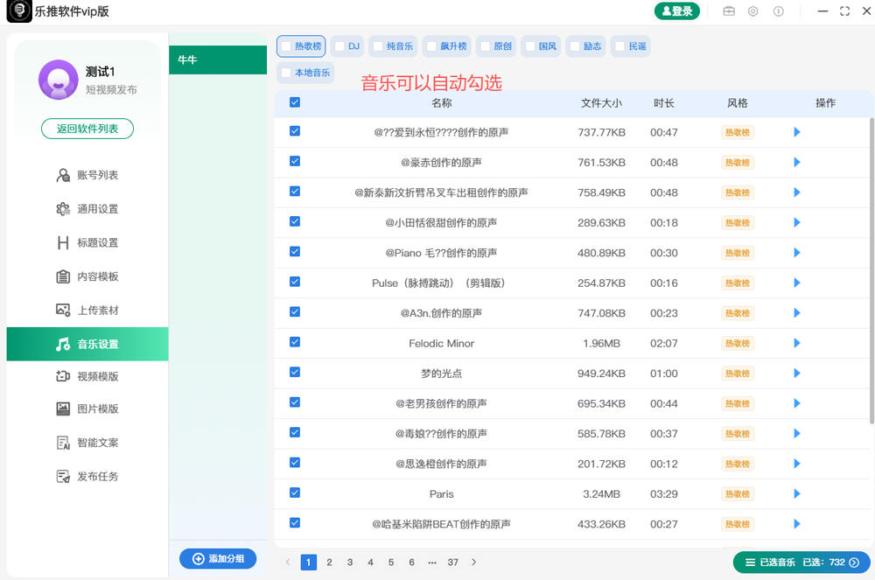The width and height of the screenshot is (875, 580).
Task: Click the 返回软件列表 button
Action: click(x=87, y=128)
